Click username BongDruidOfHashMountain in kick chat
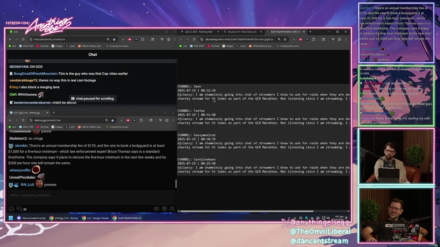The image size is (440, 247). pyautogui.click(x=35, y=73)
